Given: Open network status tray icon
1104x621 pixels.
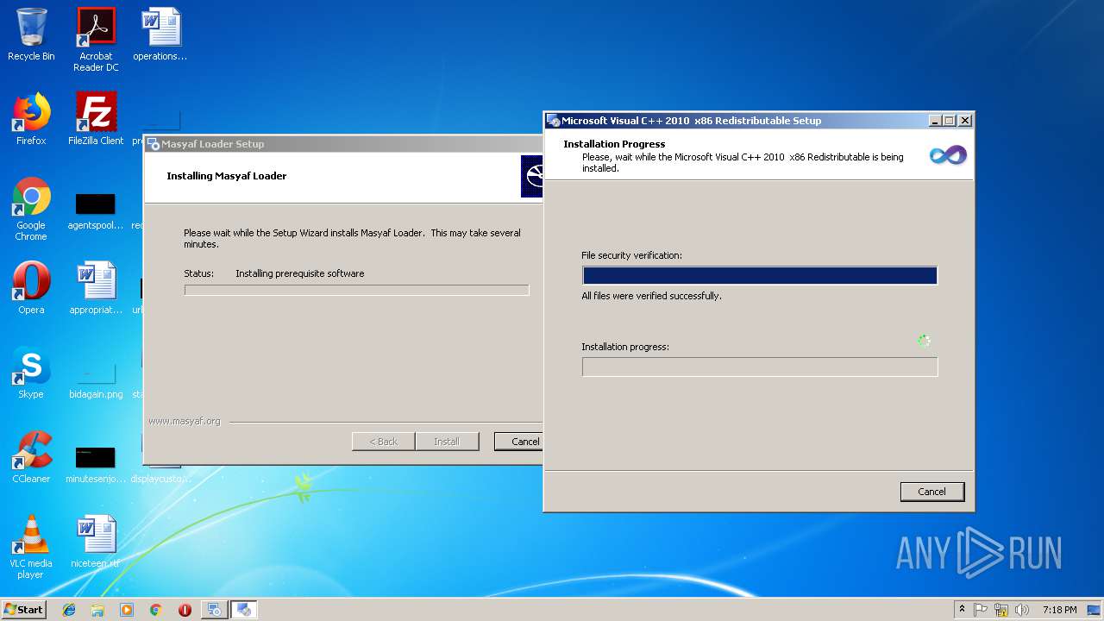Looking at the screenshot, I should point(1001,610).
